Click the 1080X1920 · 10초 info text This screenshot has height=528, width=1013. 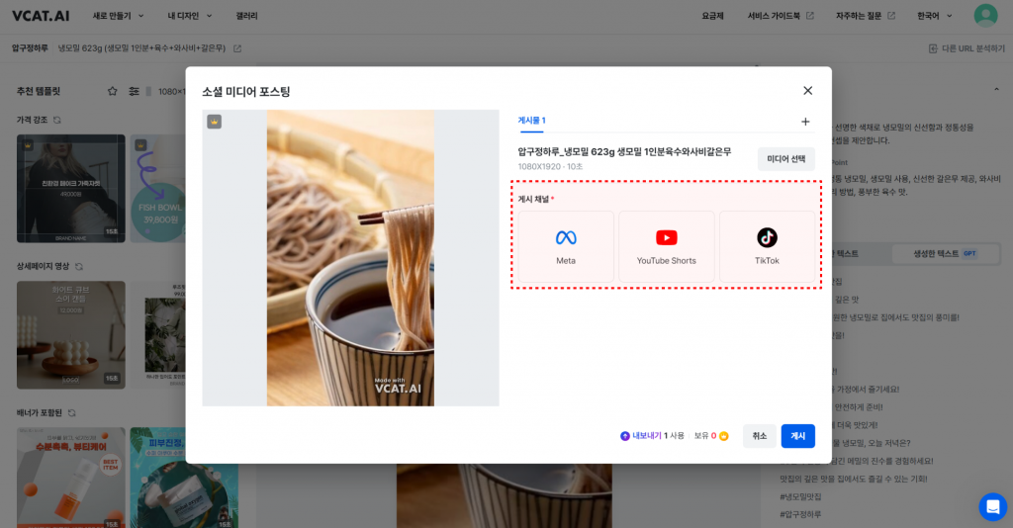[550, 166]
